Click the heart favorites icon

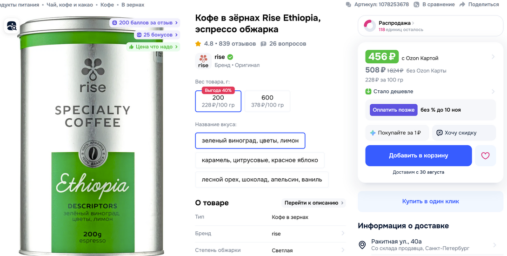[x=485, y=156]
